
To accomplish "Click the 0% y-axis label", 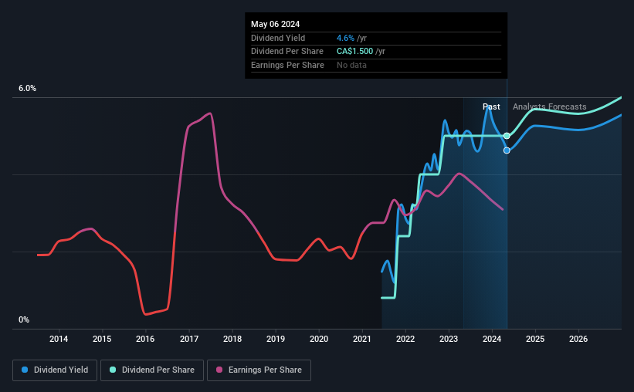I will coord(24,319).
